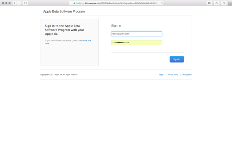Focus the idmsa.apple.com address bar
The width and height of the screenshot is (232, 145).
[116, 3]
